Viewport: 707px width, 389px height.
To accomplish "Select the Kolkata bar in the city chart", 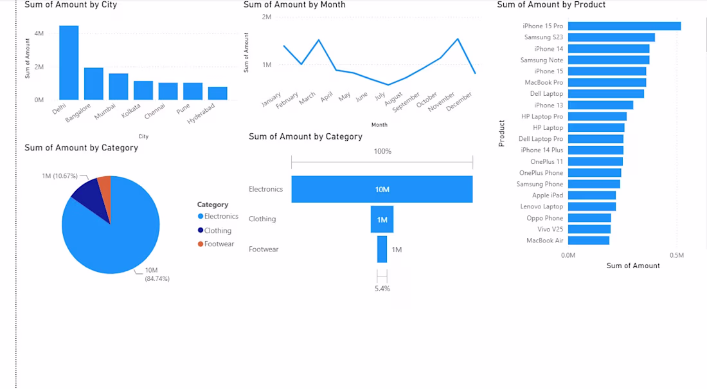I will [x=143, y=91].
